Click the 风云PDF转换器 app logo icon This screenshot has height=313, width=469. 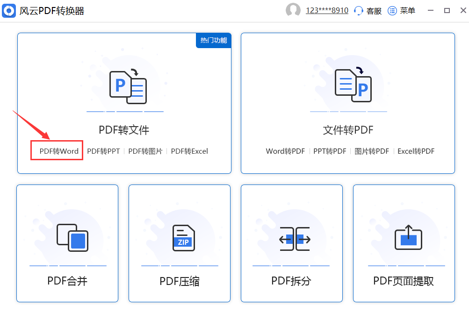pyautogui.click(x=9, y=11)
